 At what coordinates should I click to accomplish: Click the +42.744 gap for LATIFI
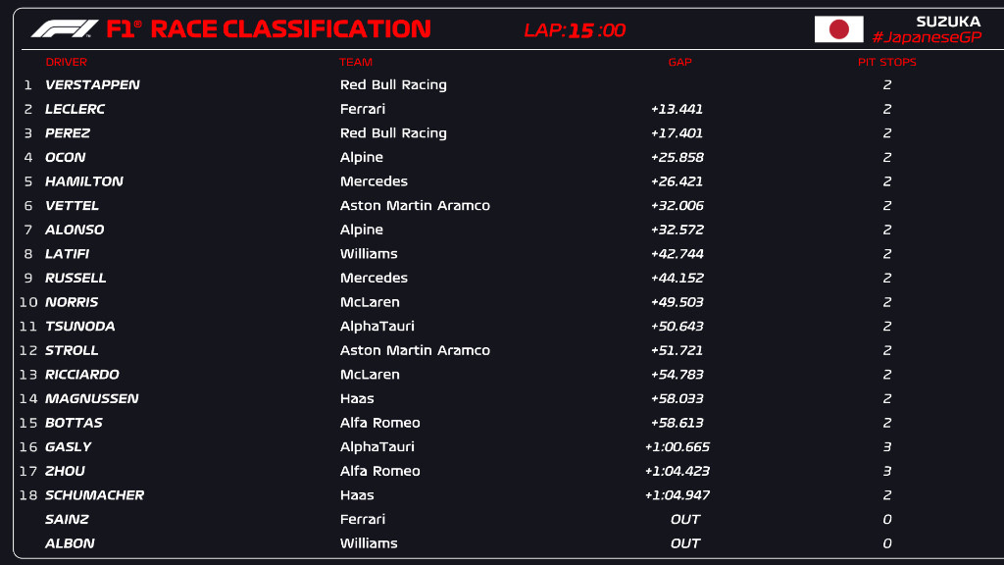[x=677, y=254]
